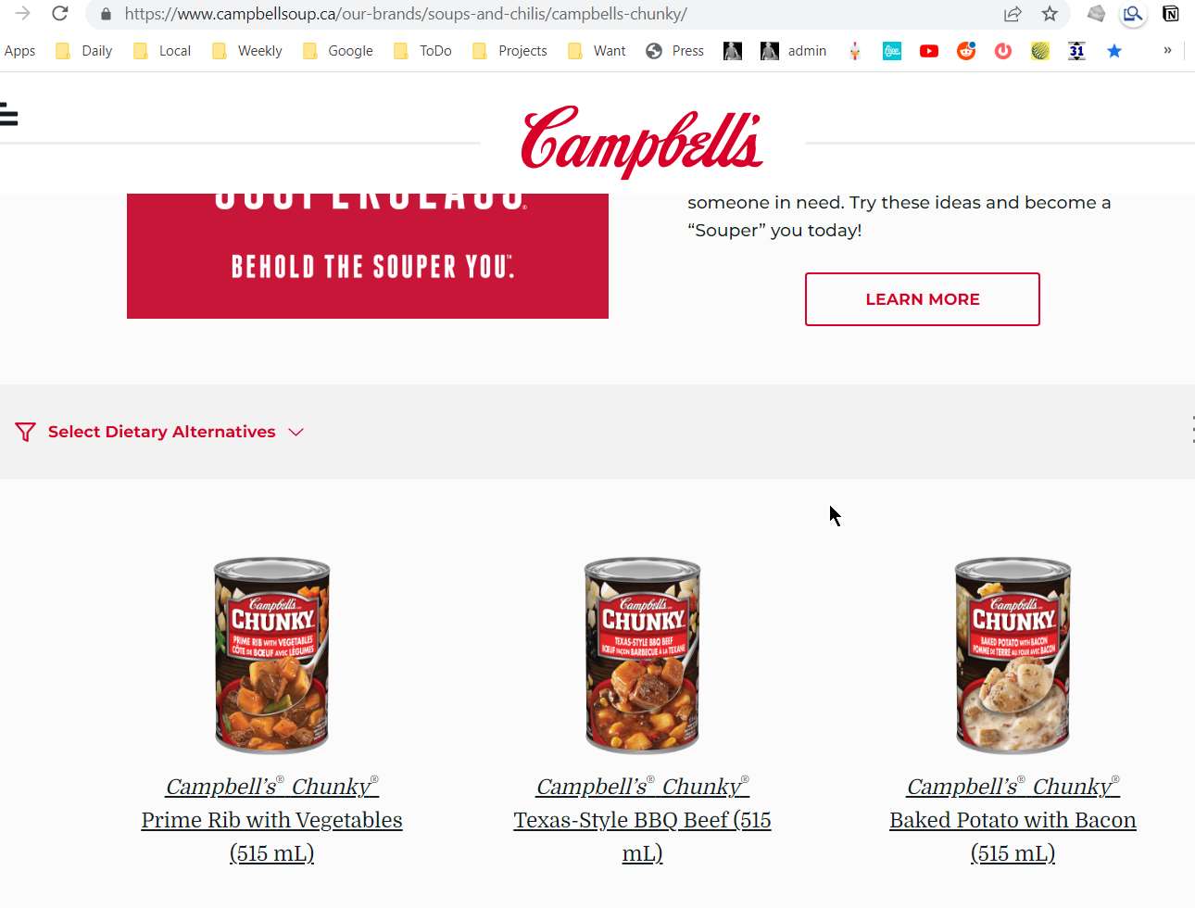Screen dimensions: 1195x908
Task: Click the LEARN MORE button
Action: pyautogui.click(x=923, y=299)
